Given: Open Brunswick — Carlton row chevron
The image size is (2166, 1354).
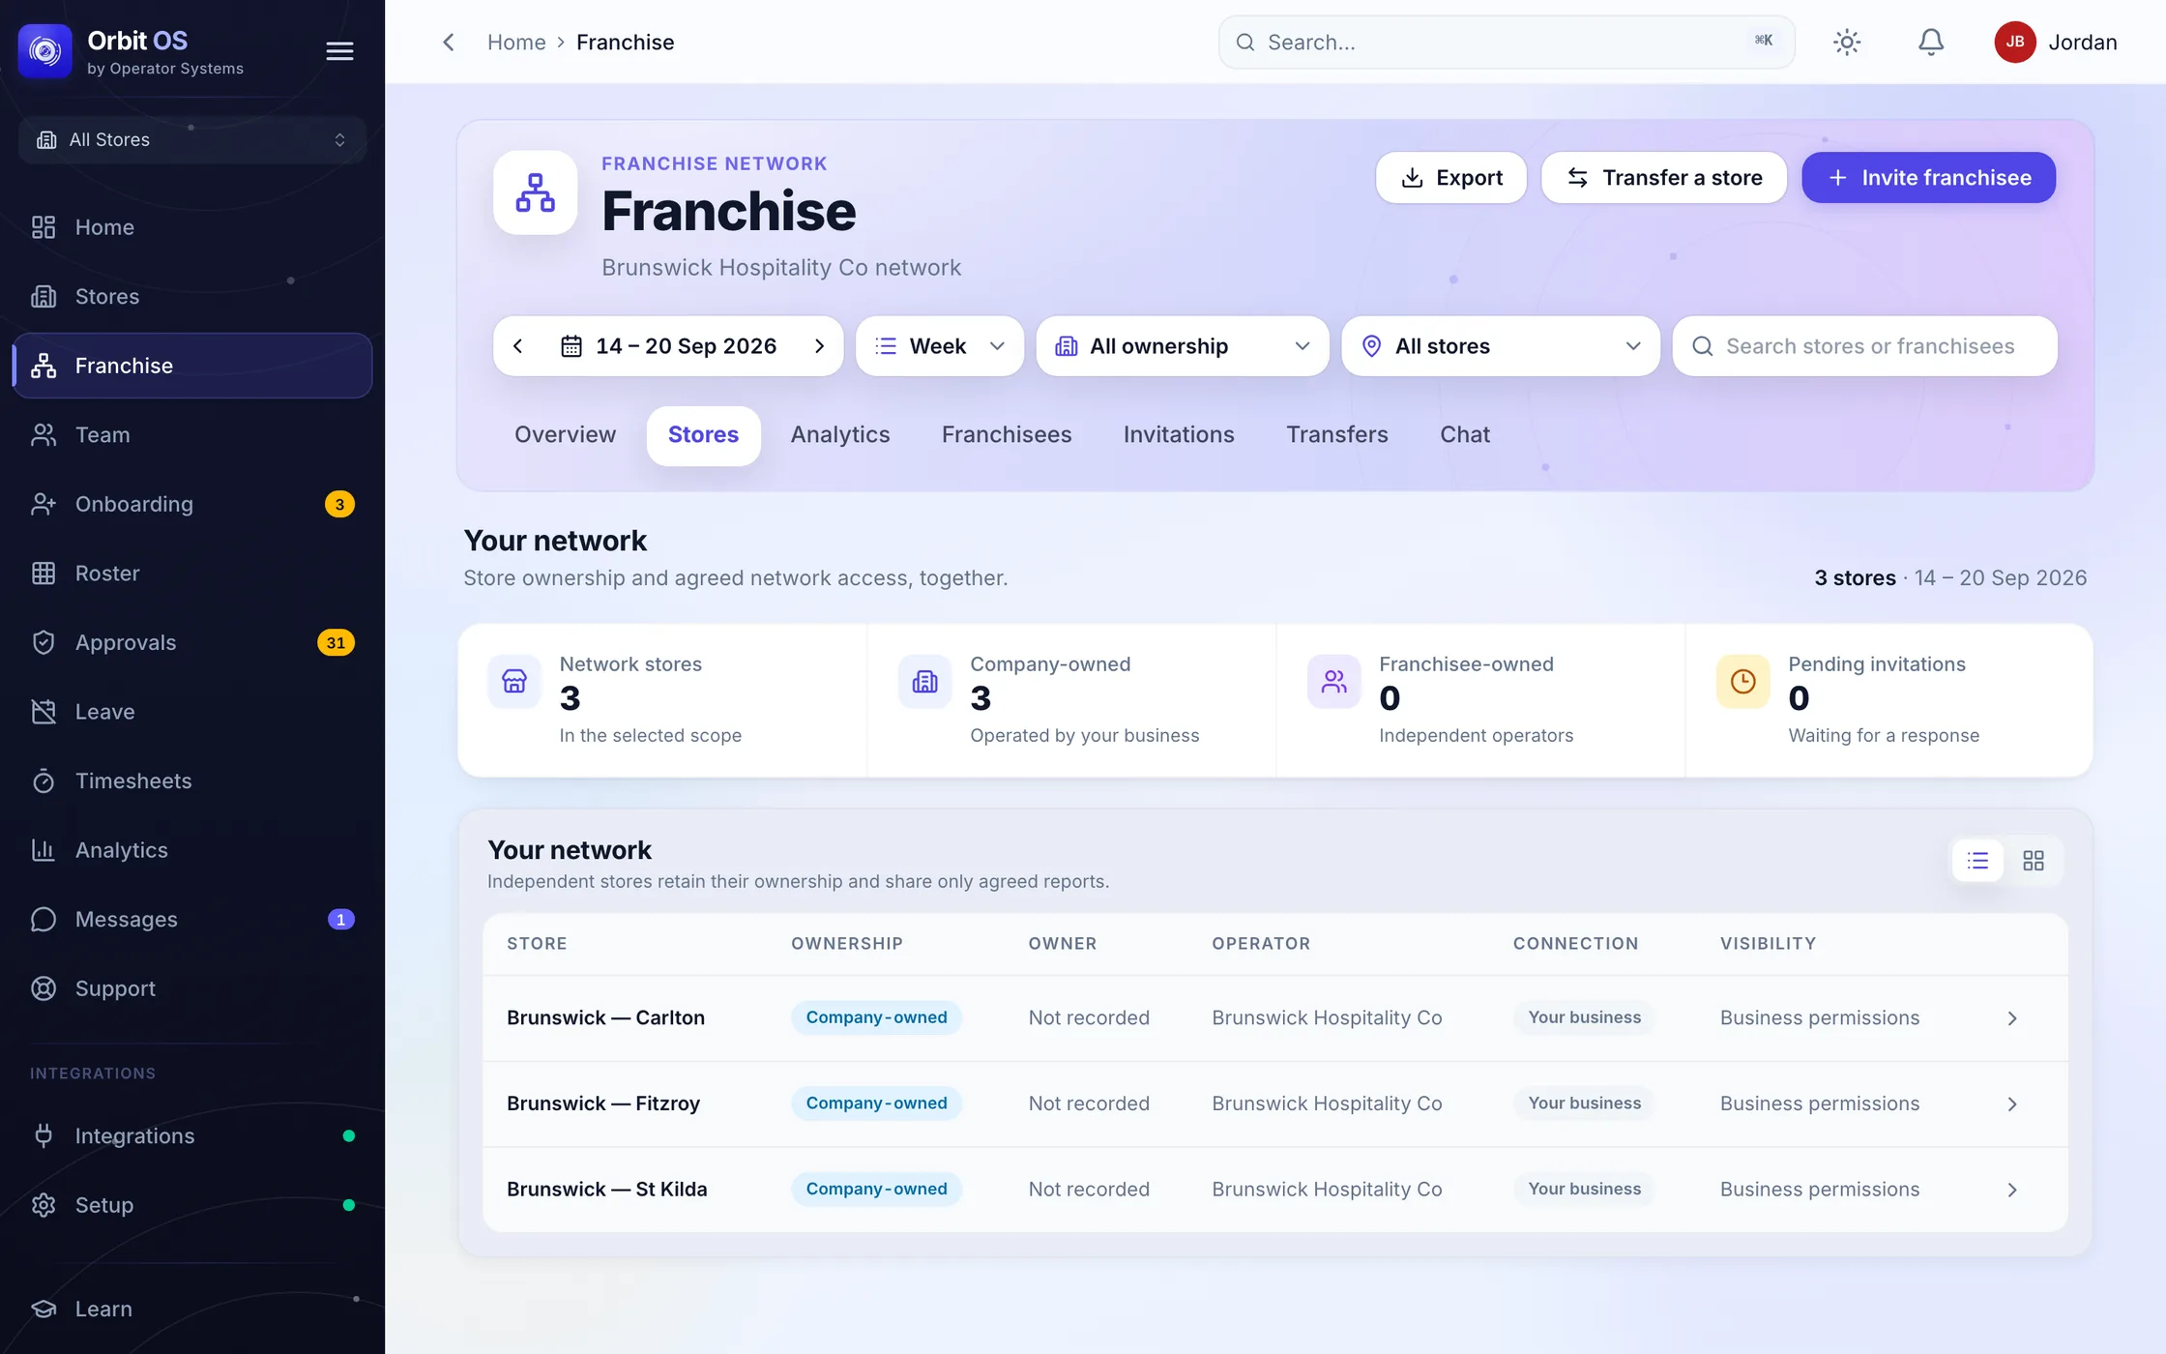Looking at the screenshot, I should click(x=2012, y=1018).
